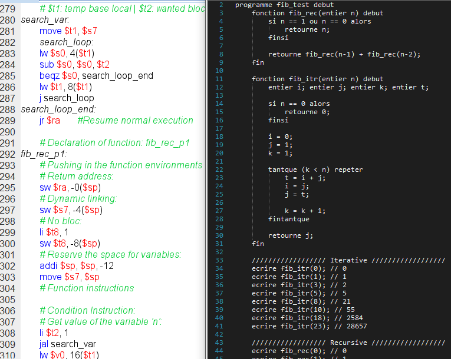Click the 'ecrire fib_itr(23); // 28657' line

[x=309, y=327]
